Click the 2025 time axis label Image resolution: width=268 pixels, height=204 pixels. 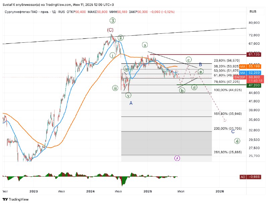click(148, 191)
